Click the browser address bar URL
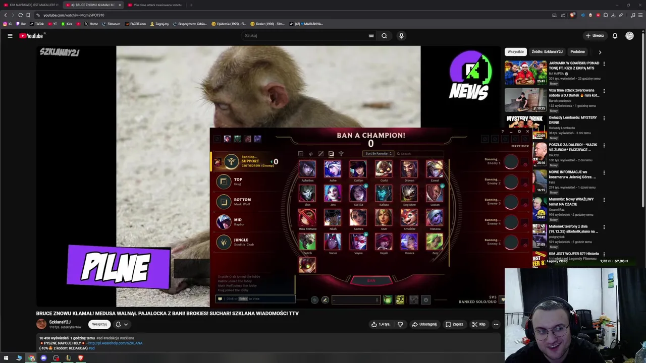 (74, 15)
